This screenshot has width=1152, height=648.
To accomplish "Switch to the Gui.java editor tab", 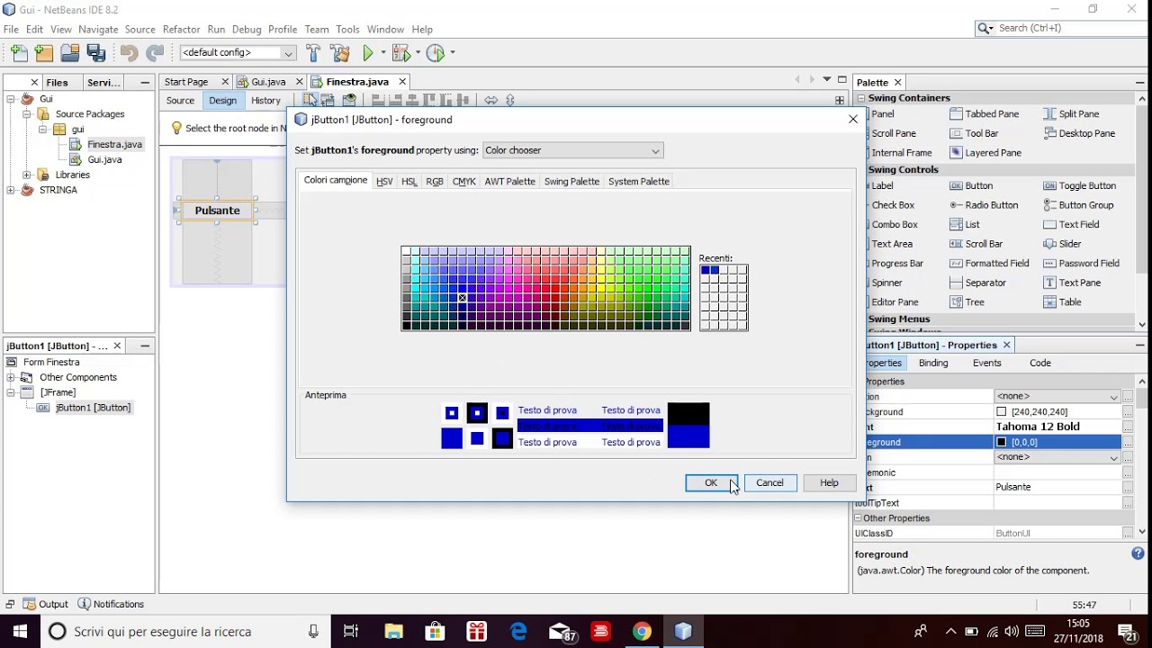I will [268, 82].
